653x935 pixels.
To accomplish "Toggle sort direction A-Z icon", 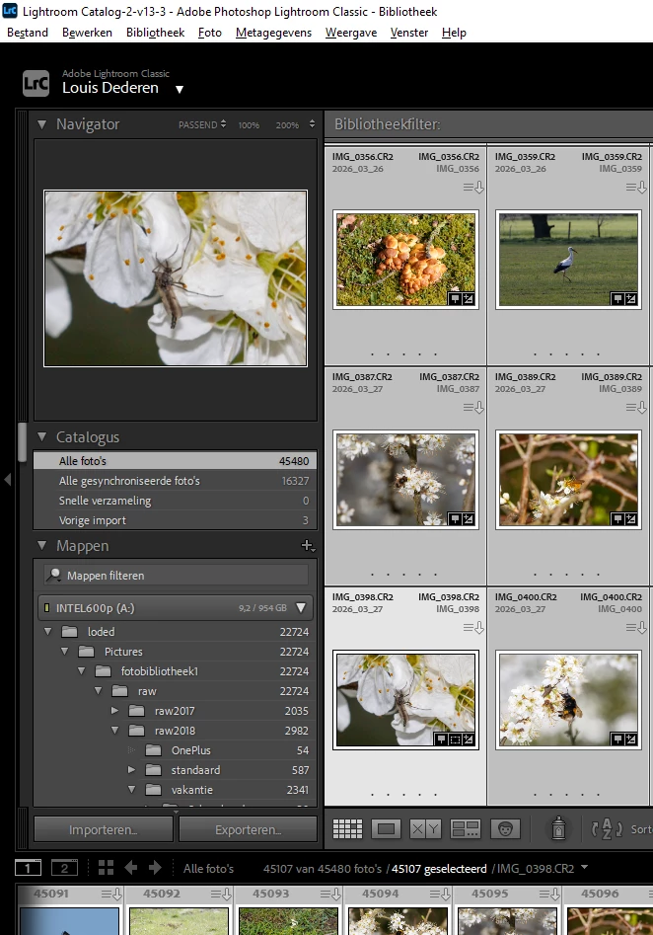I will click(606, 828).
